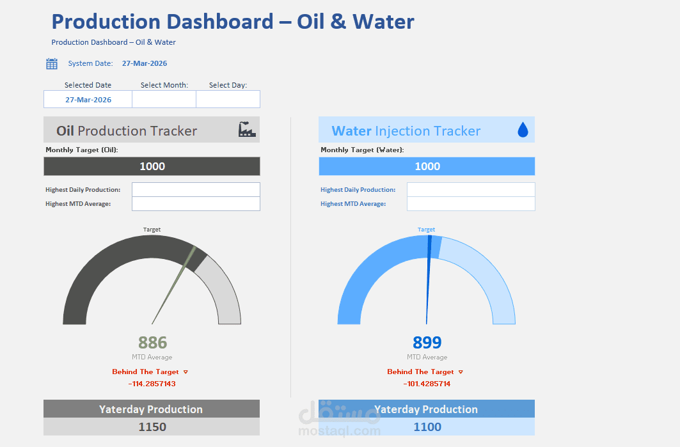Click the water gauge blue needle
Screen dimensions: 680x447
(429, 280)
